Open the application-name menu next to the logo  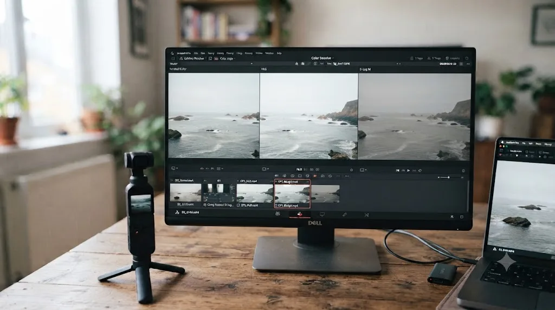(183, 53)
